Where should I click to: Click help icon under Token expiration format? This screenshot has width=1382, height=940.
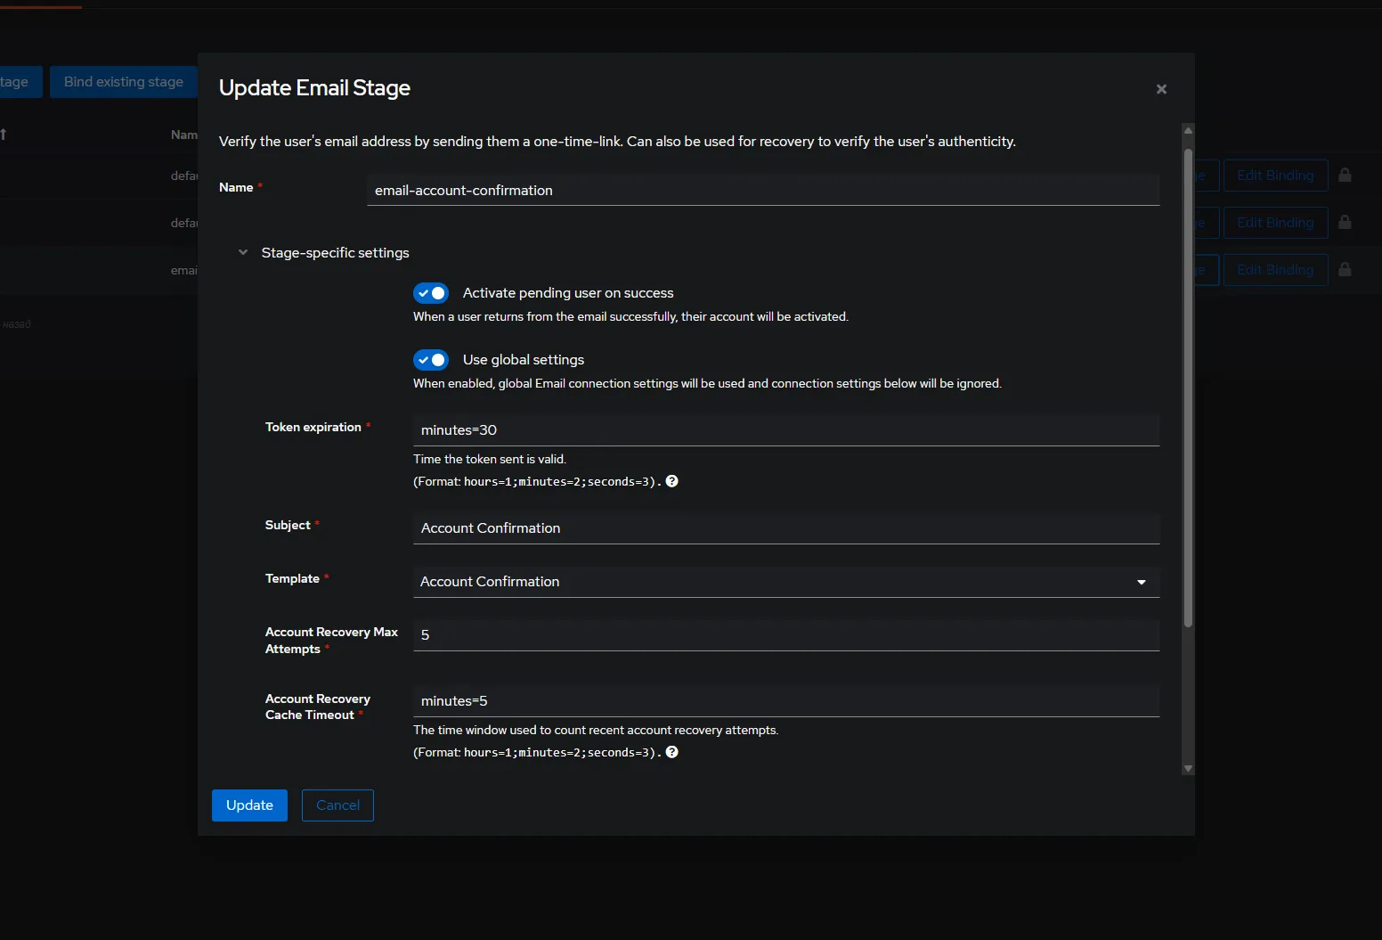[x=672, y=481]
